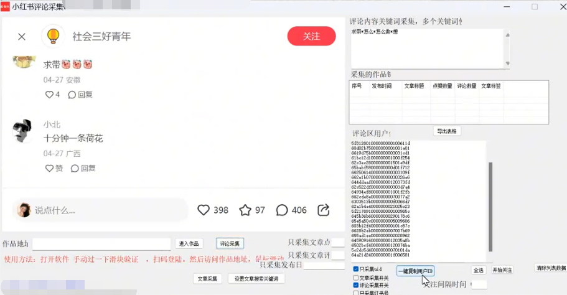Select user ID starting with 60d02b75
The height and width of the screenshot is (295, 567).
(381, 148)
